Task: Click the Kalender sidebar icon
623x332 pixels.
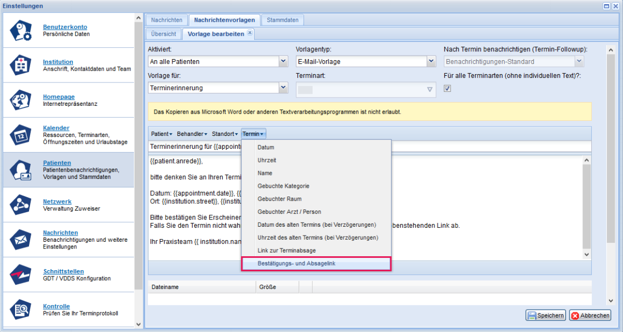Action: click(x=21, y=135)
